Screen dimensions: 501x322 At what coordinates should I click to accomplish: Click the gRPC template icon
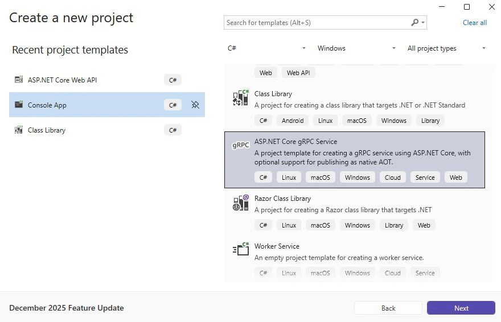241,145
